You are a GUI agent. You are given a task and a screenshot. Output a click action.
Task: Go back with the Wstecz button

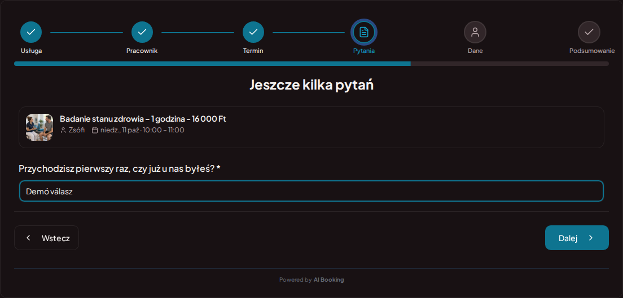pyautogui.click(x=46, y=238)
